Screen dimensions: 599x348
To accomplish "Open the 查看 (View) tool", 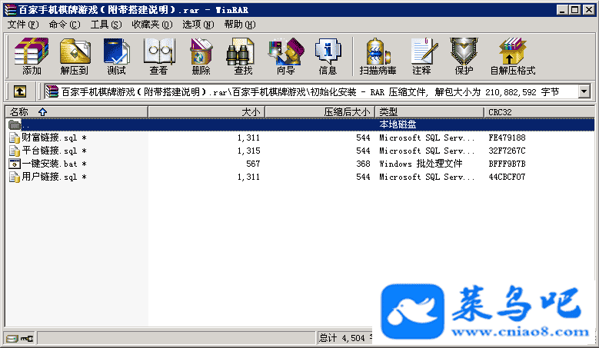I will tap(159, 56).
